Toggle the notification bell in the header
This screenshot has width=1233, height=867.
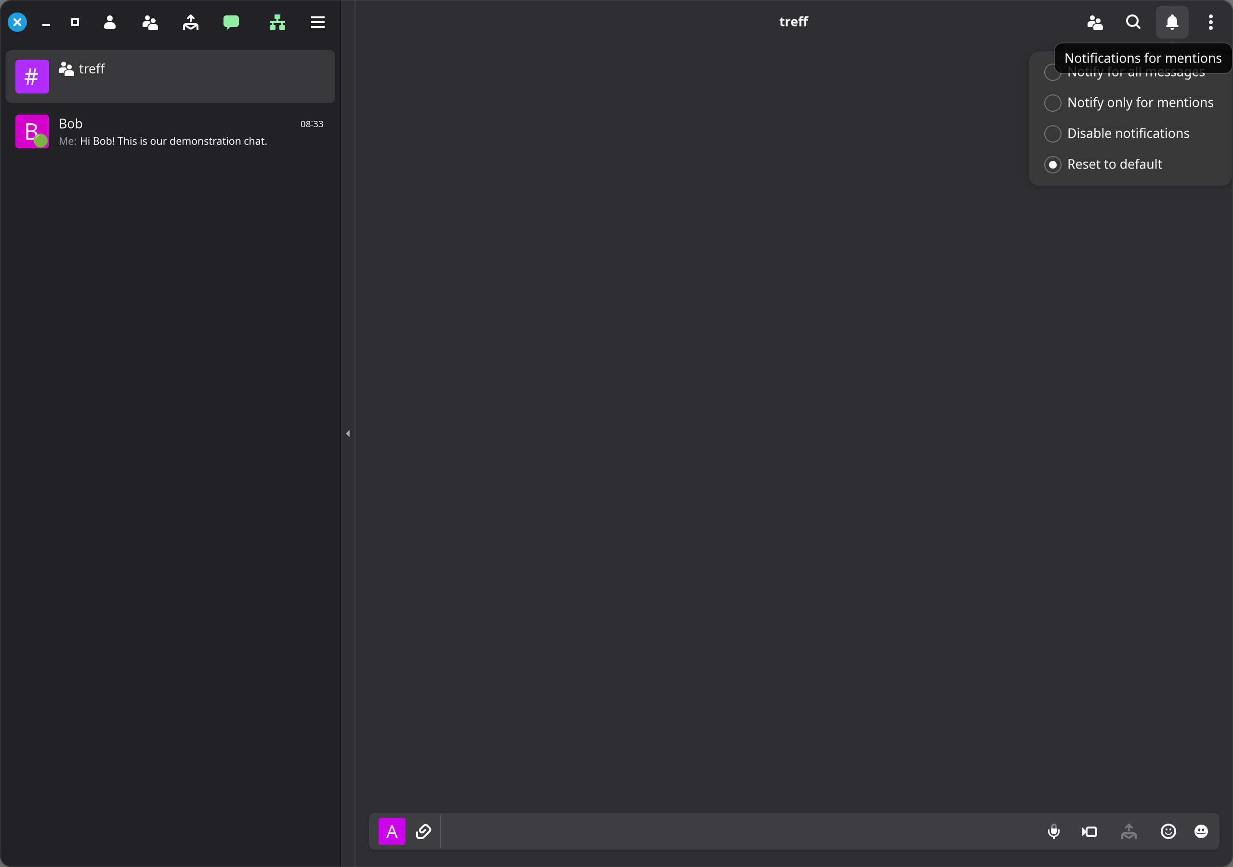coord(1172,22)
